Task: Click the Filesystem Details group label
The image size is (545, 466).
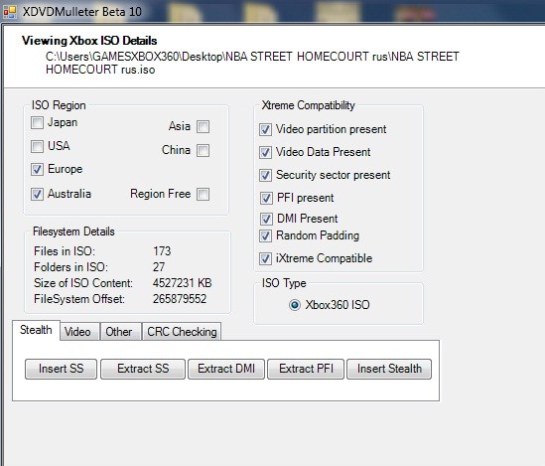Action: click(x=73, y=232)
